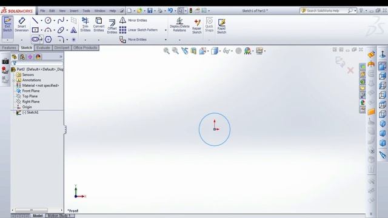Select the Circle sketch tool
The image size is (388, 218).
48,21
